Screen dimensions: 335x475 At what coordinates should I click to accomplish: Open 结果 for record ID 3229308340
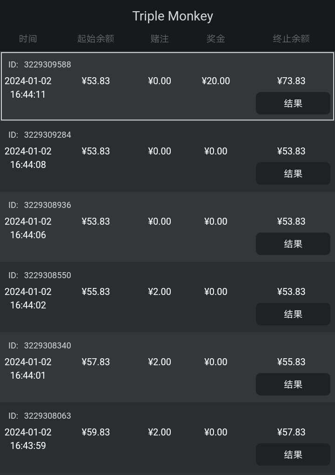[293, 384]
